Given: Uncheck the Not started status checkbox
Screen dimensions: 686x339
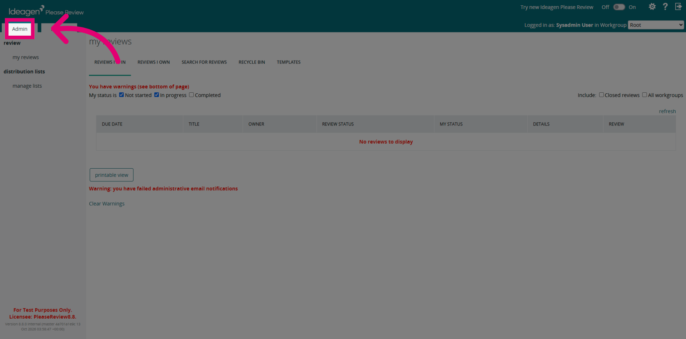Looking at the screenshot, I should pos(121,95).
